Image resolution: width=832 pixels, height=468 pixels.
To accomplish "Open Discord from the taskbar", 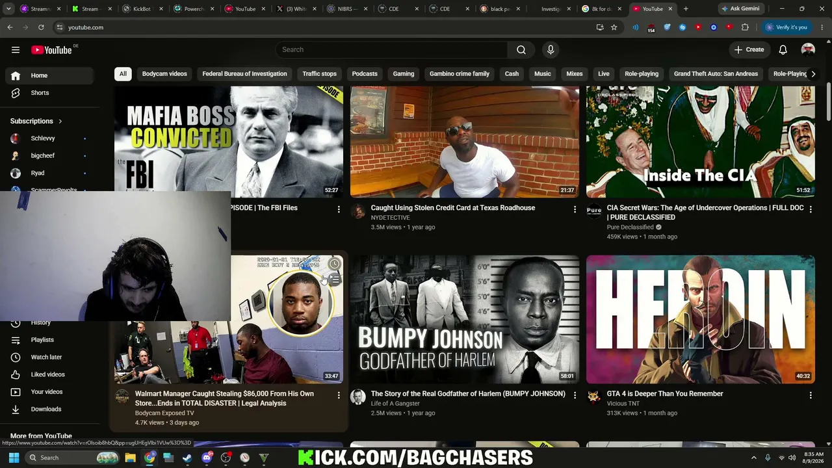I will click(x=207, y=458).
